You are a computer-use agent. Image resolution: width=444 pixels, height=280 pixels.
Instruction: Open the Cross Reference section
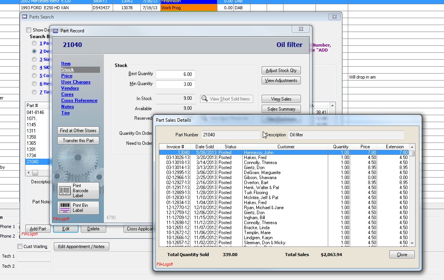tap(79, 101)
